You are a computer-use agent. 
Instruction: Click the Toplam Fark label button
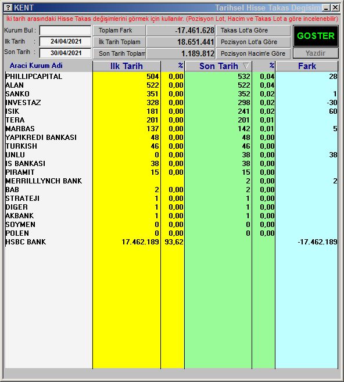[x=119, y=30]
